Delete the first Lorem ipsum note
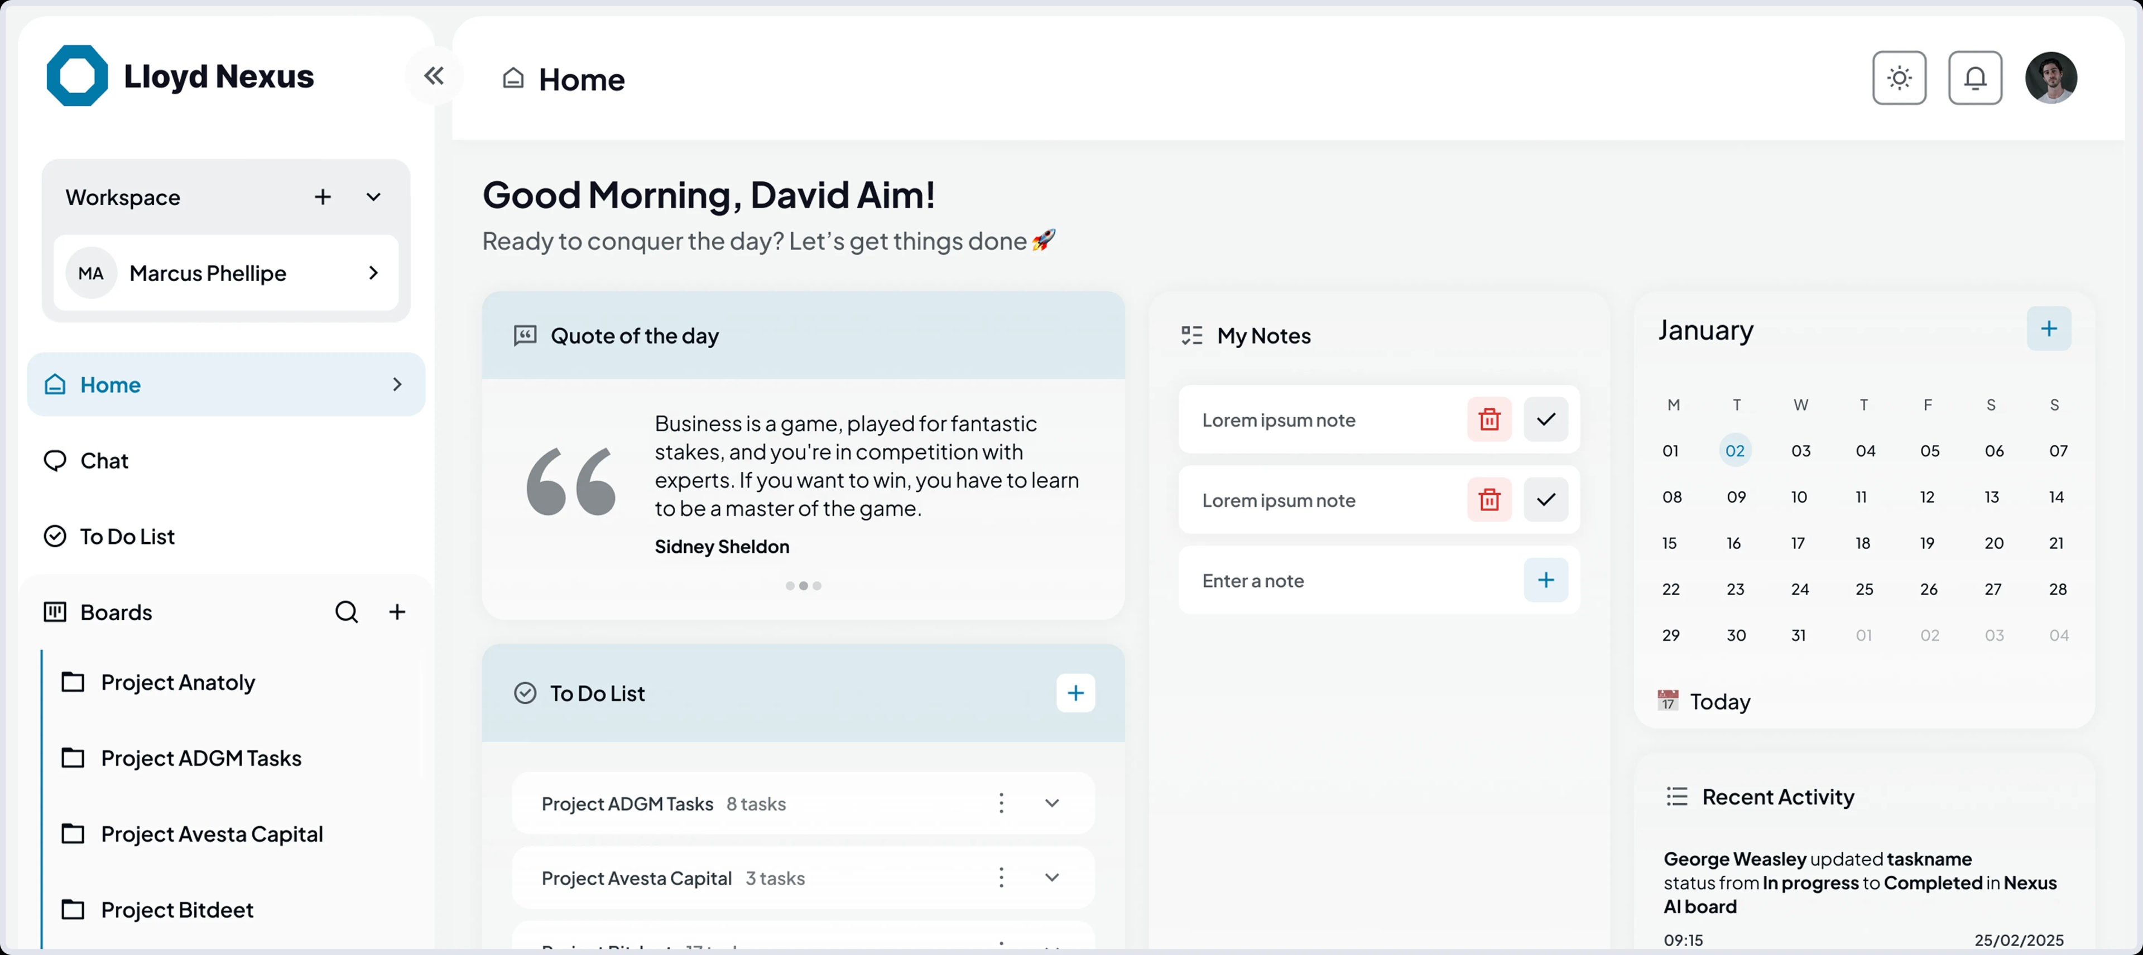Viewport: 2143px width, 955px height. (1489, 419)
